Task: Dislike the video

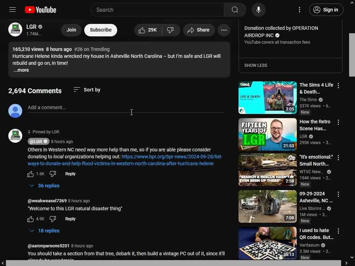Action: (171, 30)
